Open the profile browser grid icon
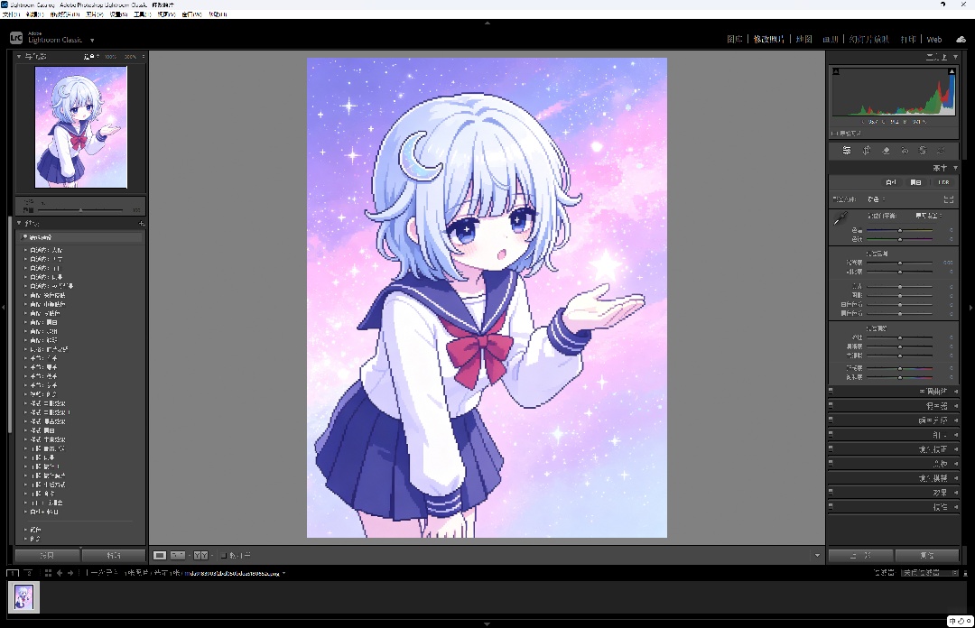Viewport: 975px width, 628px height. [949, 199]
